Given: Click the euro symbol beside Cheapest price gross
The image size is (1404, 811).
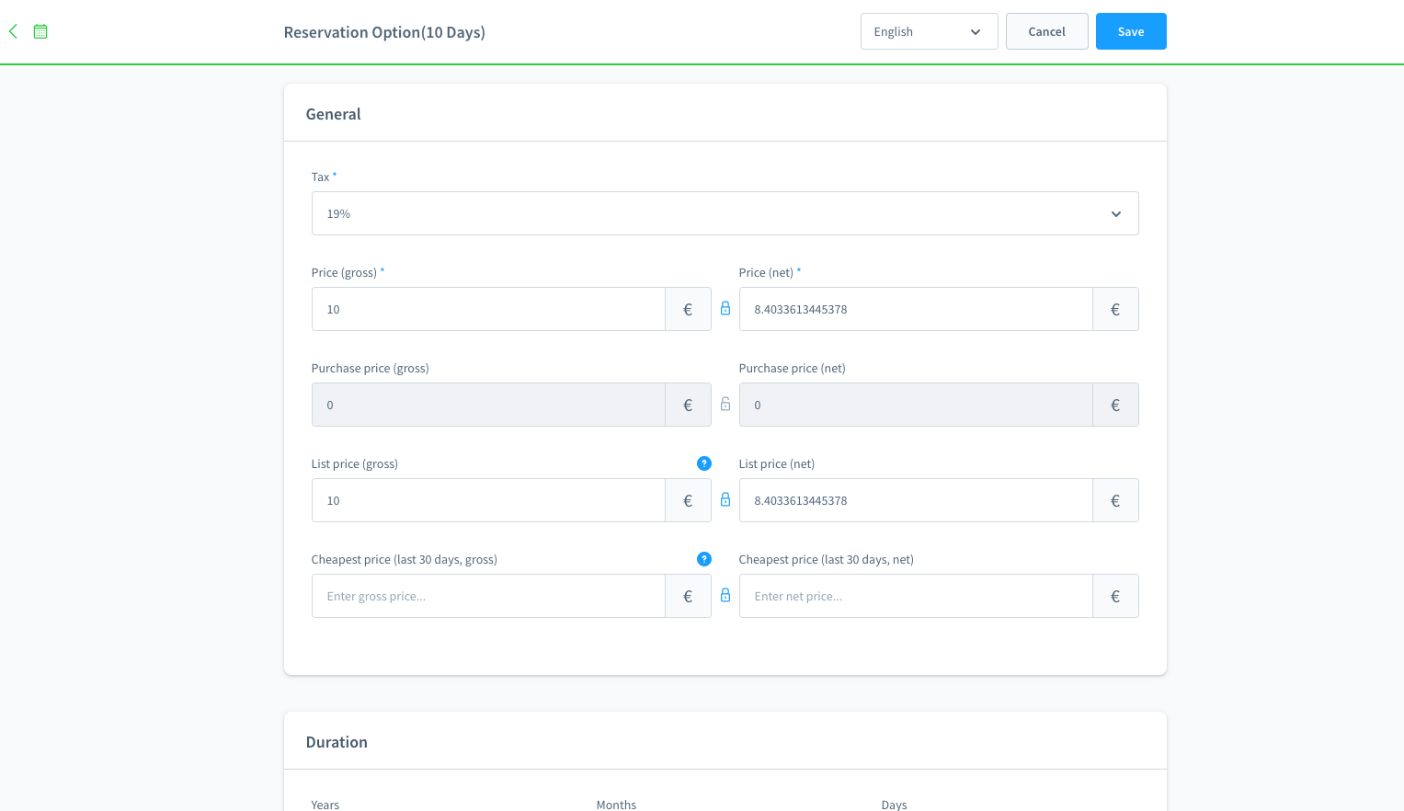Looking at the screenshot, I should (688, 596).
